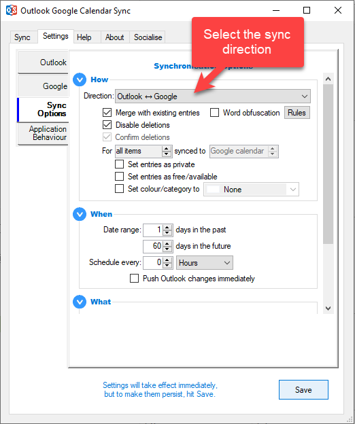Go to the Socialise tab
Screen dimensions: 355x424
point(148,37)
